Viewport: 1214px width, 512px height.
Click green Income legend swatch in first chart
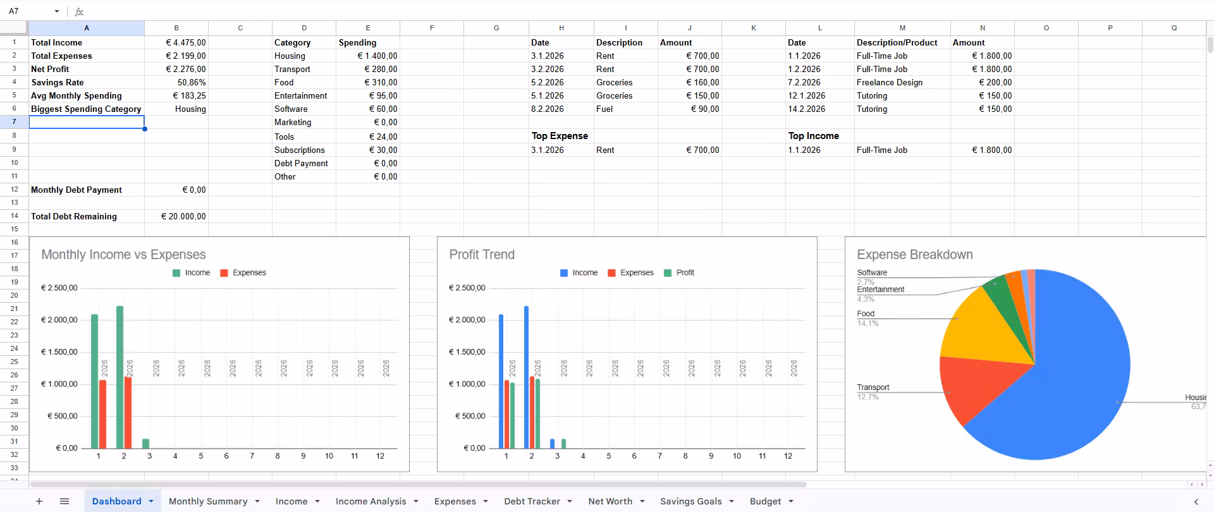(176, 273)
